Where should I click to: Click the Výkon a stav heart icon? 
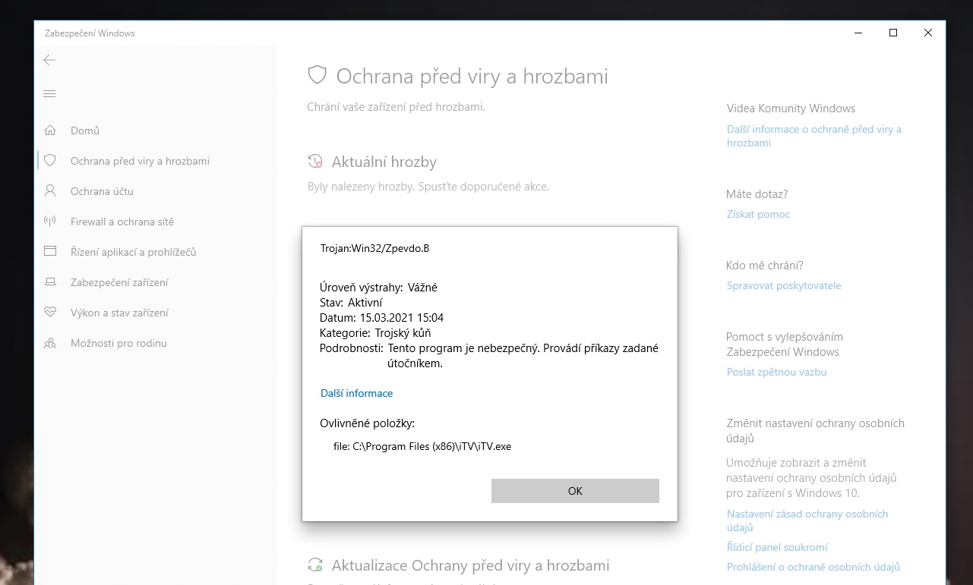(x=50, y=313)
